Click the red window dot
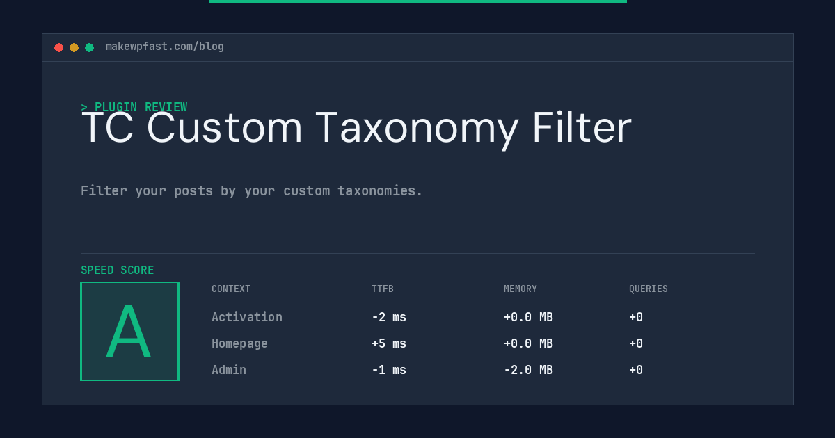The width and height of the screenshot is (835, 438). 58,47
